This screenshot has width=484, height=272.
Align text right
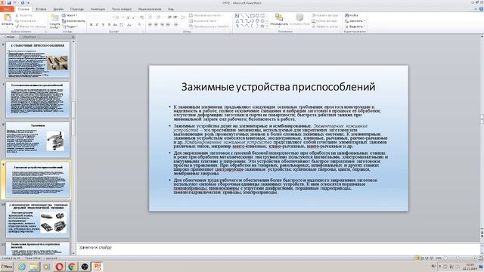coord(162,25)
